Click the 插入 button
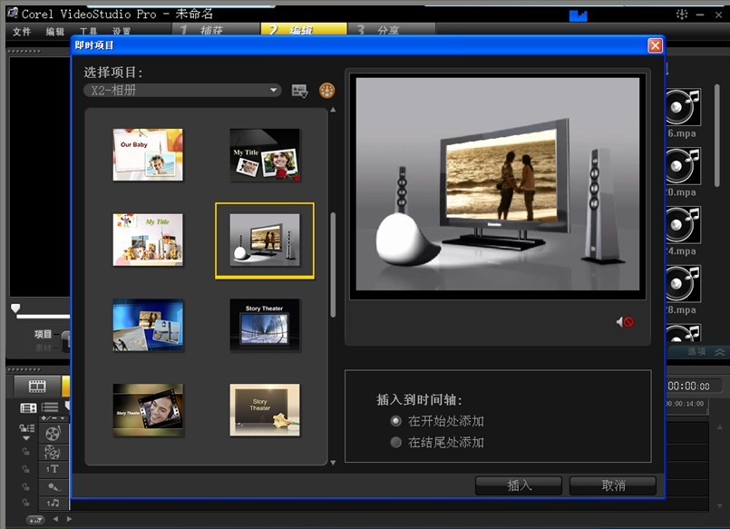730x529 pixels. pyautogui.click(x=519, y=485)
